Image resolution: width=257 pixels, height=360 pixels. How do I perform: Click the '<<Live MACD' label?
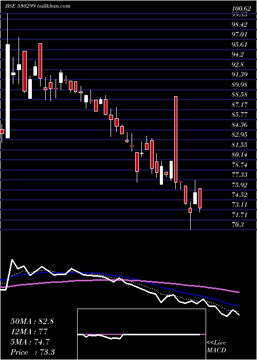(216, 347)
